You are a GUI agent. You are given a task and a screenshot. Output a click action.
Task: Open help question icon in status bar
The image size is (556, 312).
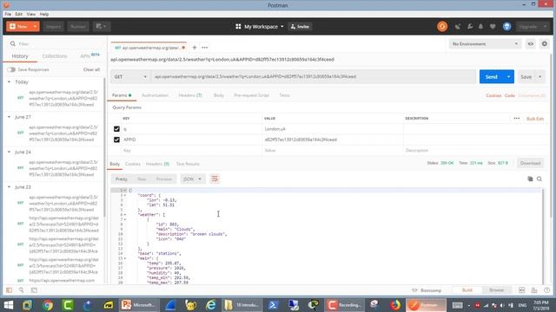546,290
